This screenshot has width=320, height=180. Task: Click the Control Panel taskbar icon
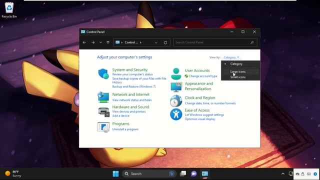point(205,173)
